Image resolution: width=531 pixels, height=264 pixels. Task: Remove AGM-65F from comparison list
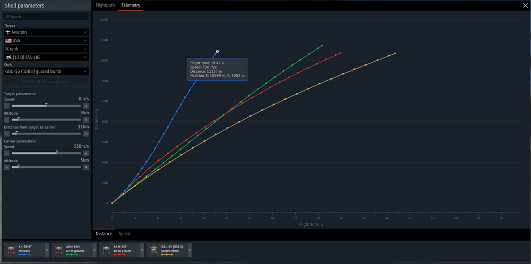coord(142,250)
